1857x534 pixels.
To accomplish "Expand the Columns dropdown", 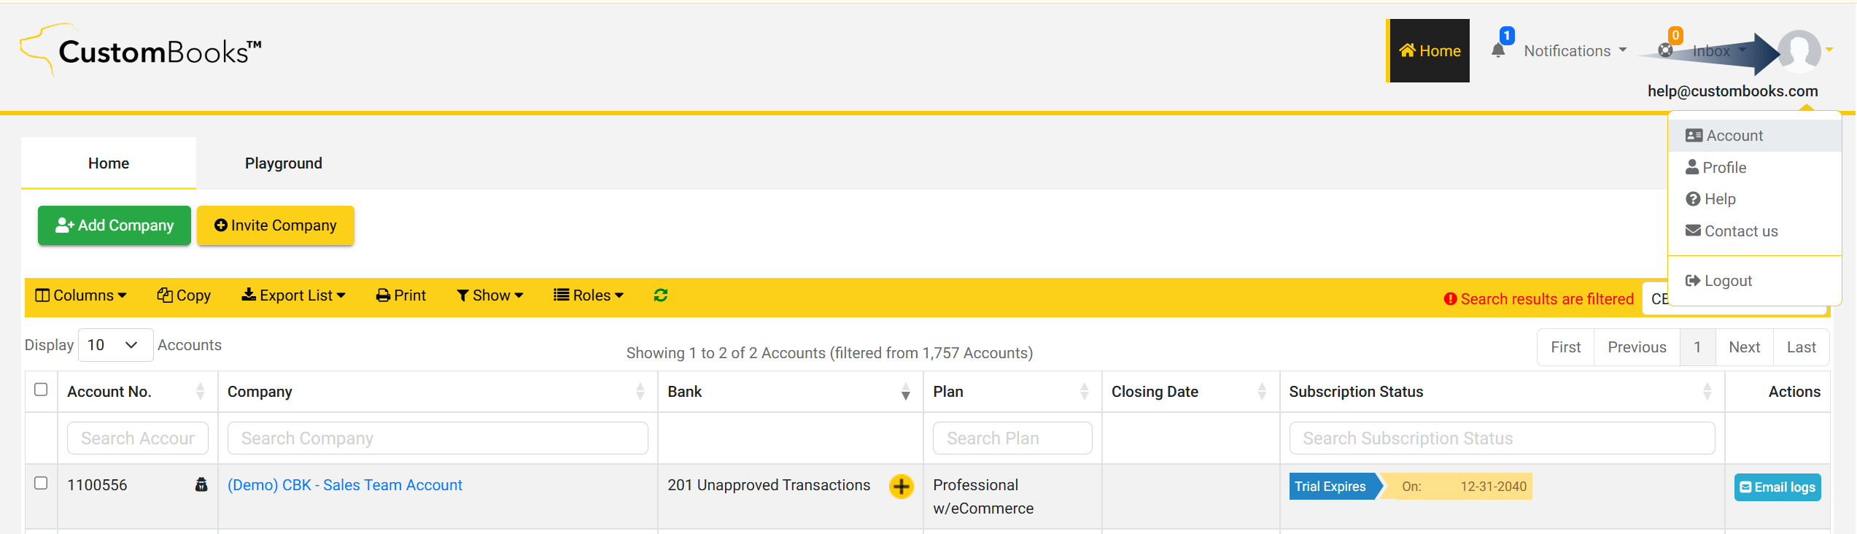I will tap(81, 295).
